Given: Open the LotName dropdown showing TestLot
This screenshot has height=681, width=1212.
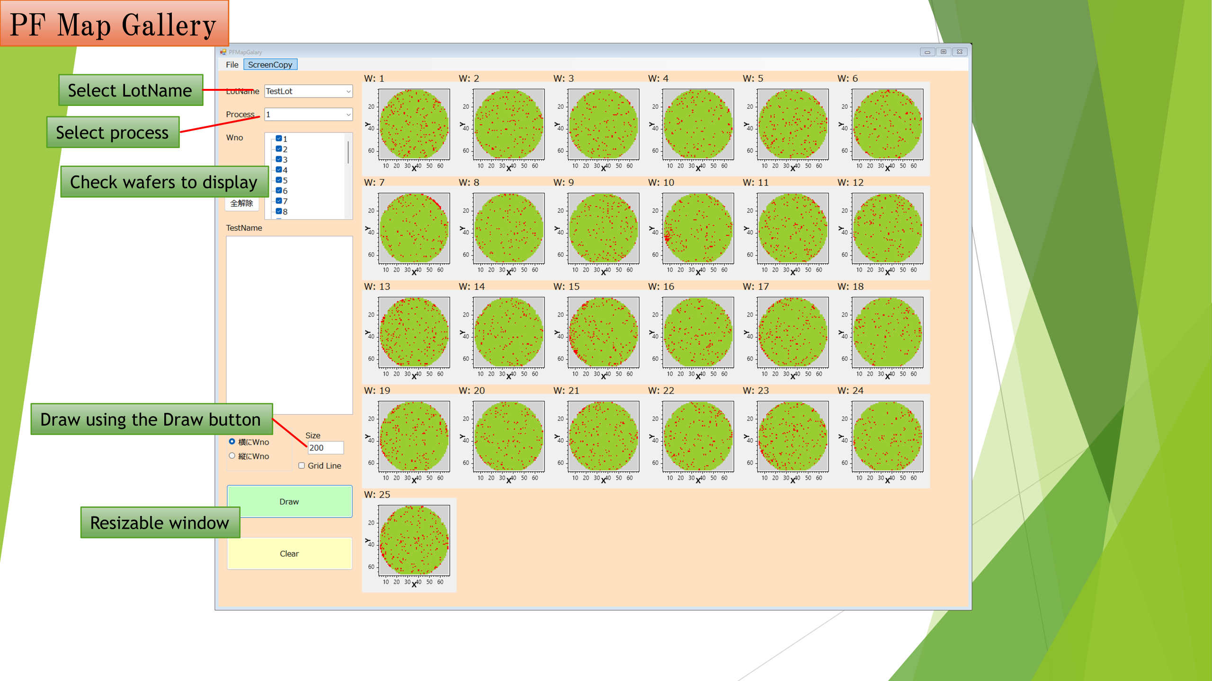Looking at the screenshot, I should tap(308, 91).
